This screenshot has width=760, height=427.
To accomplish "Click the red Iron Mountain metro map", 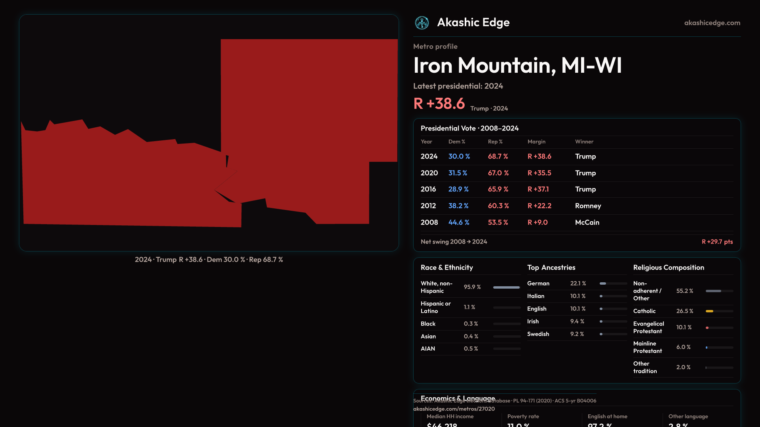I will (x=309, y=119).
